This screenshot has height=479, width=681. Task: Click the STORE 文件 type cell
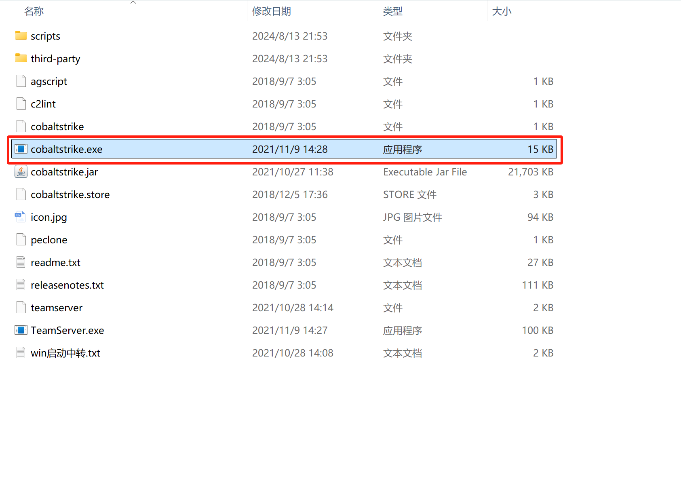(x=410, y=194)
